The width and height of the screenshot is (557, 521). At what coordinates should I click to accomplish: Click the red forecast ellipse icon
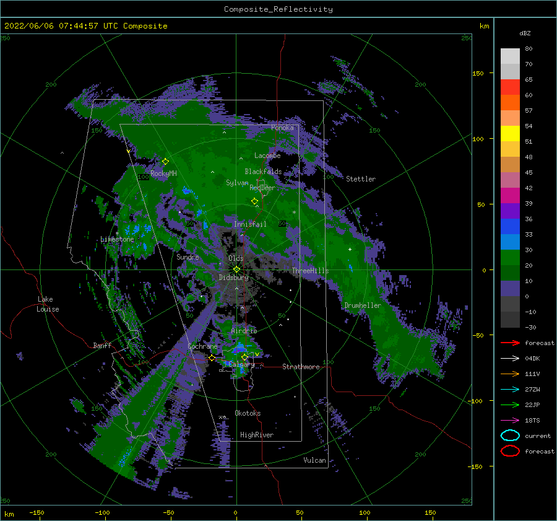pyautogui.click(x=510, y=451)
